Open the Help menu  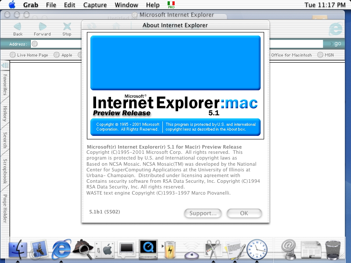153,5
